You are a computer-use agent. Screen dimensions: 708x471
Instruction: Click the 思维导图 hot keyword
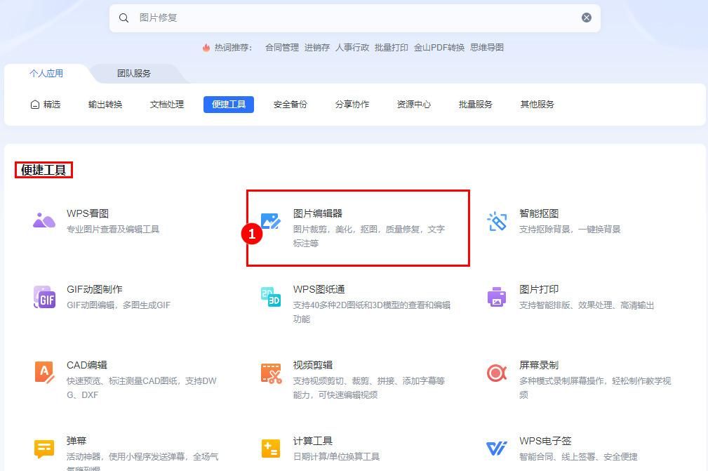487,48
